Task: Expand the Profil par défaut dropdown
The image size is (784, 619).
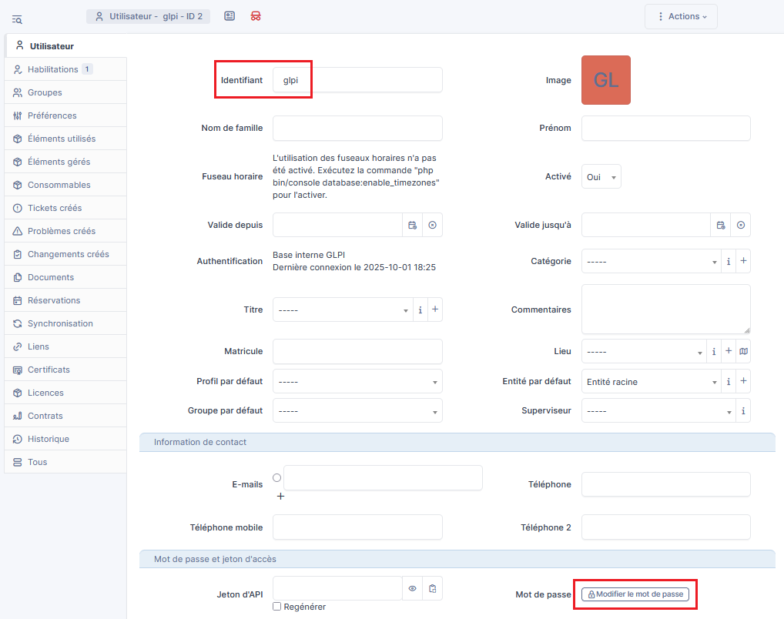Action: point(357,382)
